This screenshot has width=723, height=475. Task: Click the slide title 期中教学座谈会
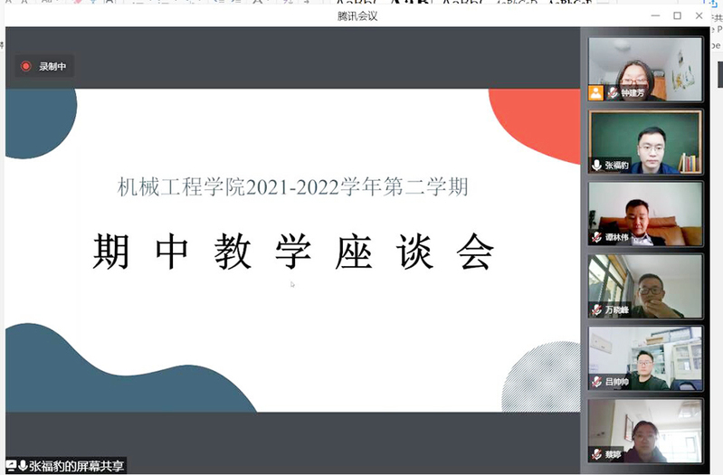click(293, 252)
